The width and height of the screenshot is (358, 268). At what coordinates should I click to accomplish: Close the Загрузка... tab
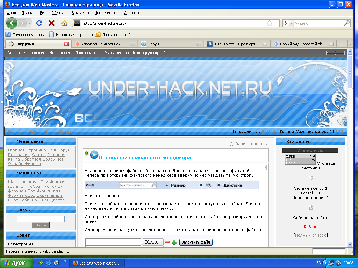point(66,44)
